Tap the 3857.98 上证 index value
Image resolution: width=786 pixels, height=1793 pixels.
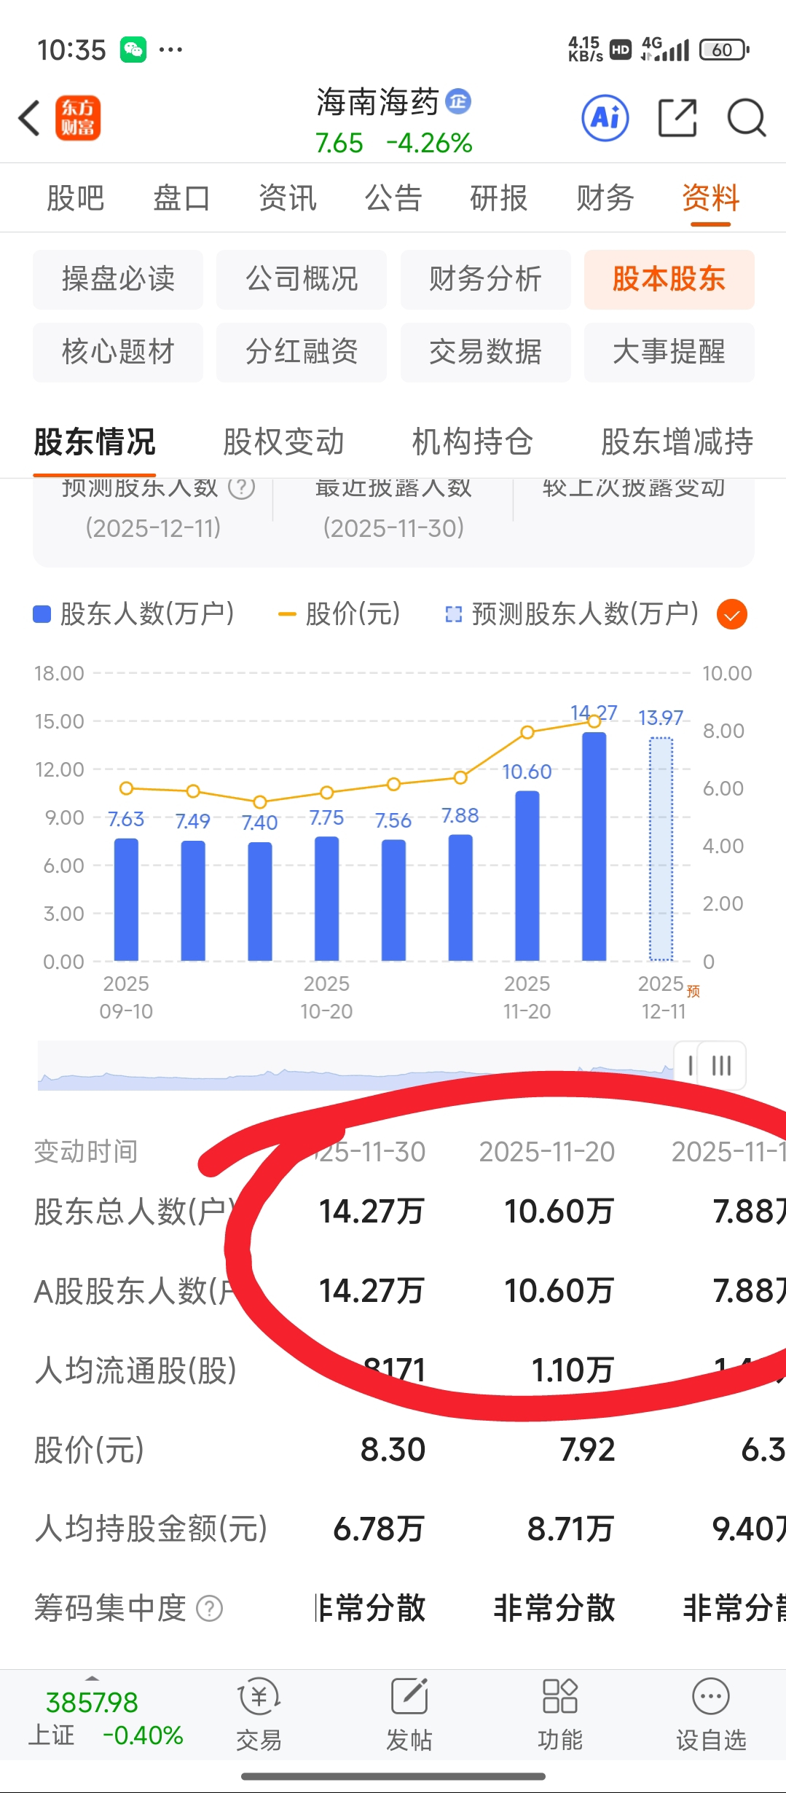click(92, 1703)
